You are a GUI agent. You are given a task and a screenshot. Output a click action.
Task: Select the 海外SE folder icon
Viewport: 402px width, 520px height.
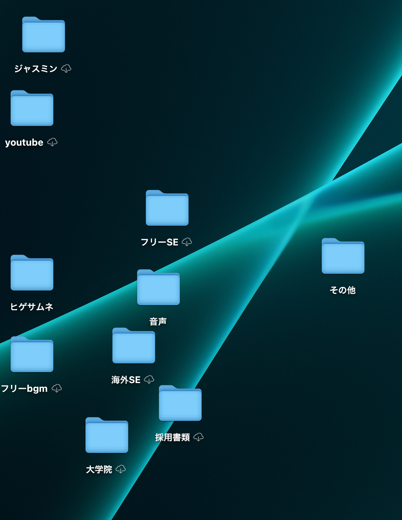134,346
